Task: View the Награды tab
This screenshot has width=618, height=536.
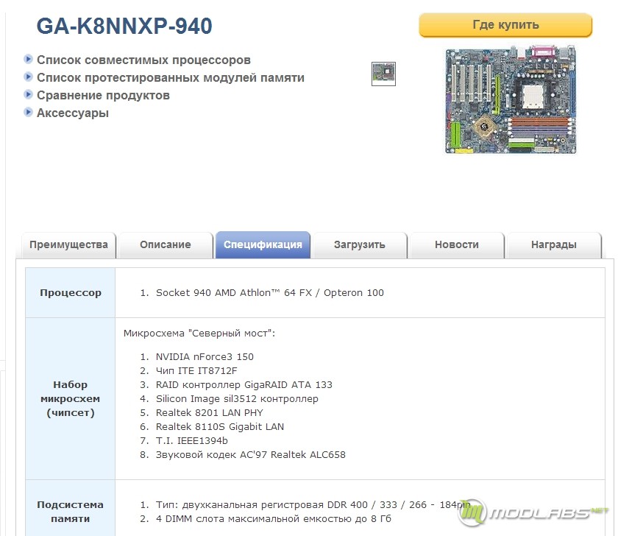Action: (553, 245)
